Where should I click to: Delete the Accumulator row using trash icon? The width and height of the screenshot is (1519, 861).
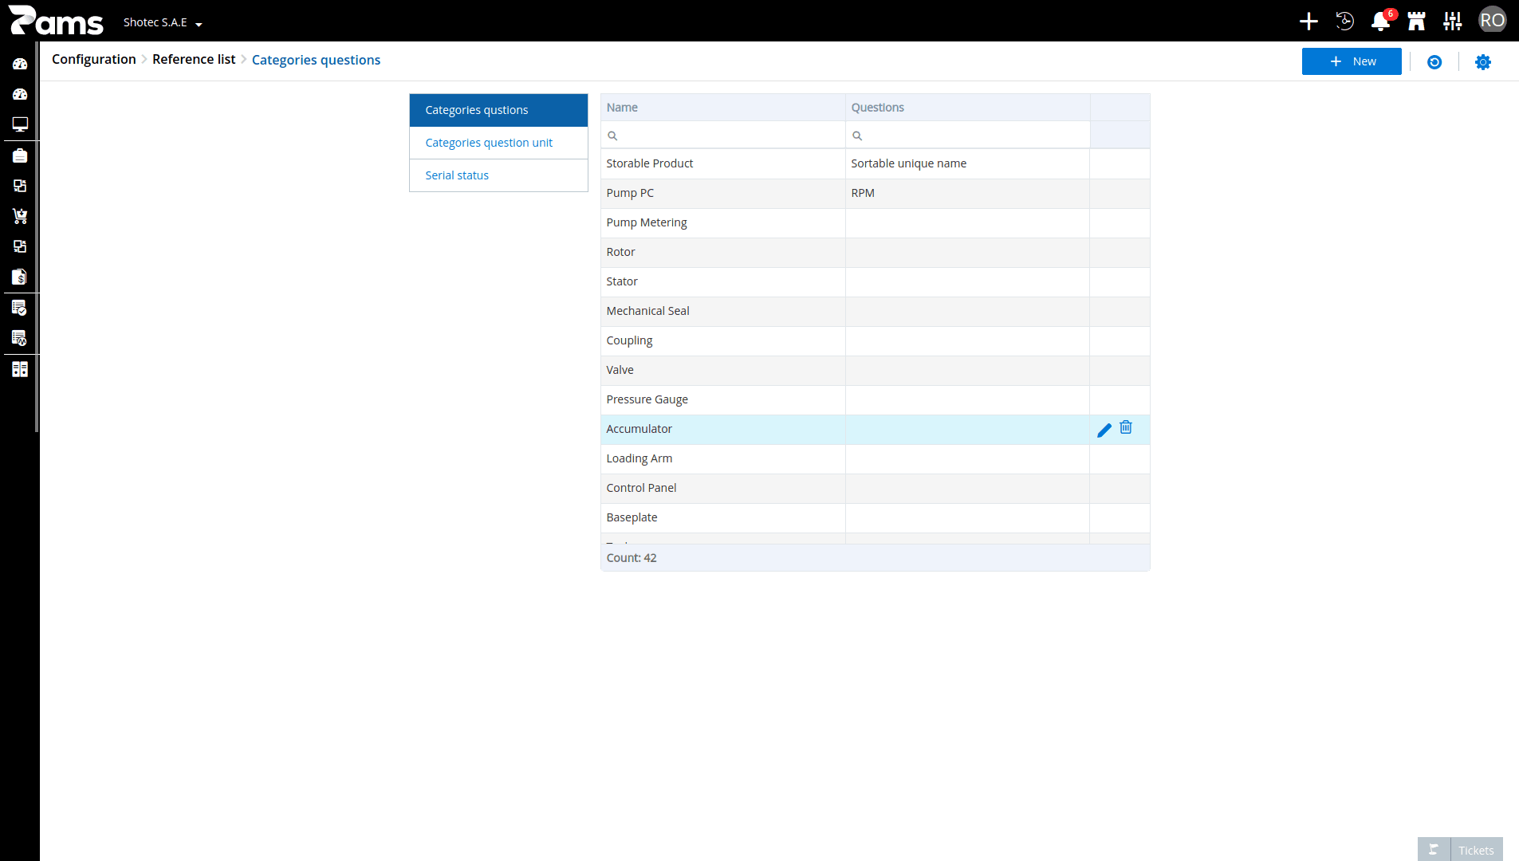tap(1126, 428)
